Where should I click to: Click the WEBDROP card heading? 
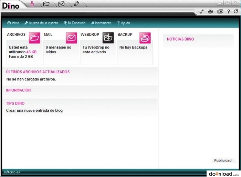90,34
